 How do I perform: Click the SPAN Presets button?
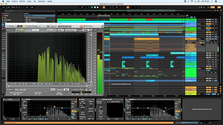click(11, 26)
